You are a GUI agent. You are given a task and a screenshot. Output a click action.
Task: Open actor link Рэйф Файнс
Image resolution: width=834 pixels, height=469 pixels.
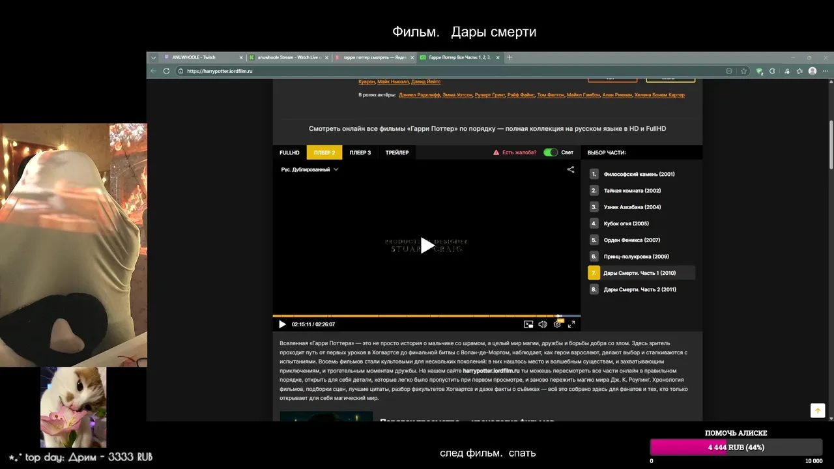click(x=521, y=95)
